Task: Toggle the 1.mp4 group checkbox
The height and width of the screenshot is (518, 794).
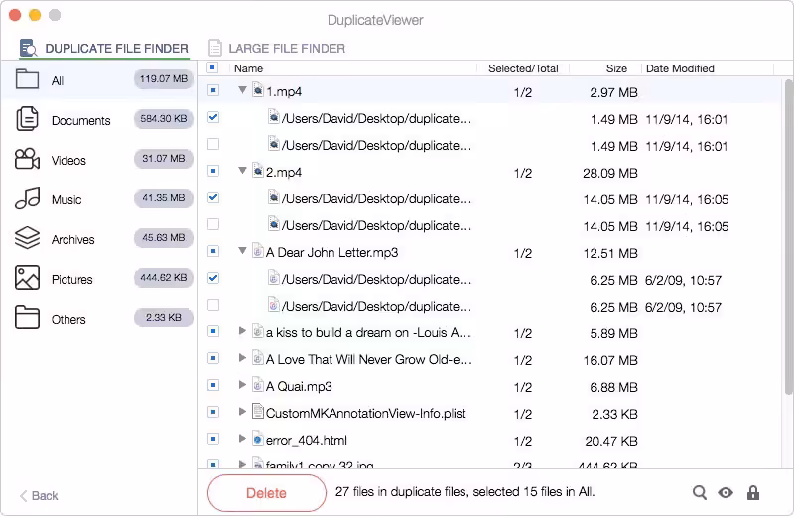Action: [213, 90]
